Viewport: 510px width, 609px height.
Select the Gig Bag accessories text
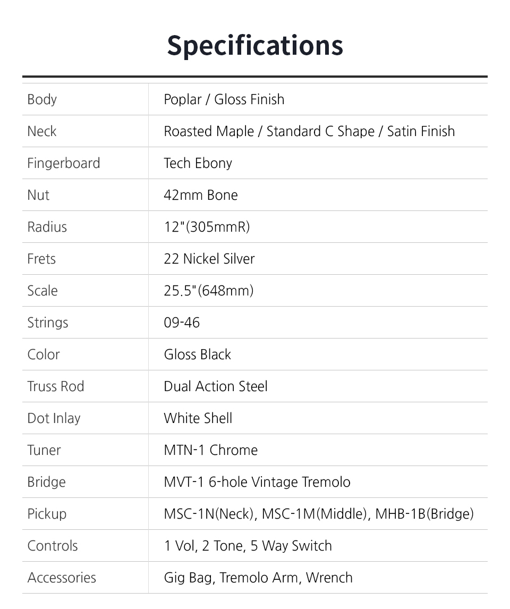click(x=188, y=578)
